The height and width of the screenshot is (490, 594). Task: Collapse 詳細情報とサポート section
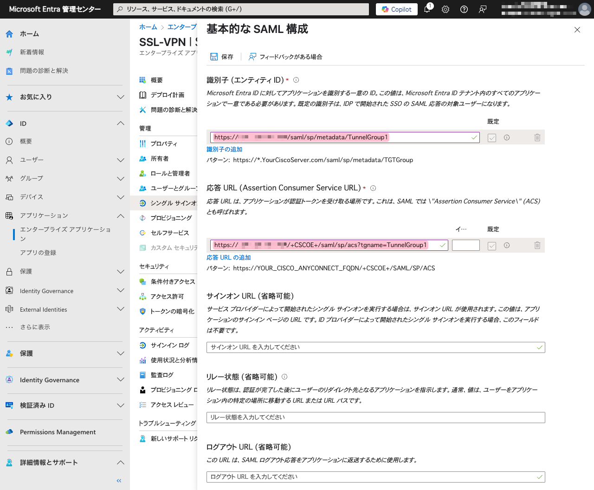(121, 463)
